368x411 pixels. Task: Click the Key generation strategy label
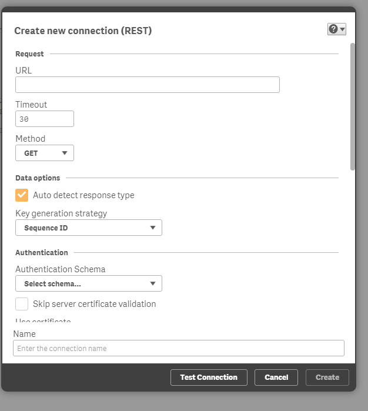point(61,213)
